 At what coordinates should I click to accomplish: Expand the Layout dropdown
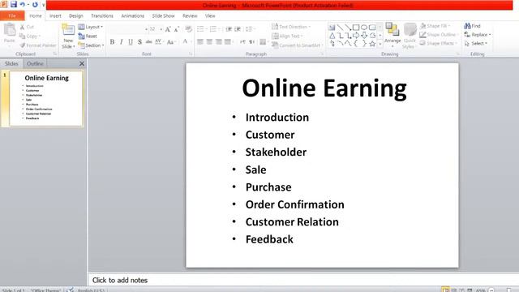point(91,27)
